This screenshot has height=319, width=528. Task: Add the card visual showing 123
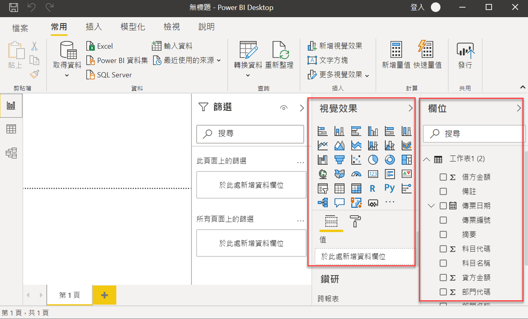coord(373,174)
